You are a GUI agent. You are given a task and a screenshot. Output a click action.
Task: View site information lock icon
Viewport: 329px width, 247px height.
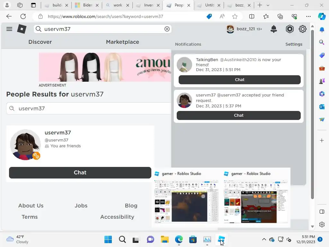pos(40,16)
